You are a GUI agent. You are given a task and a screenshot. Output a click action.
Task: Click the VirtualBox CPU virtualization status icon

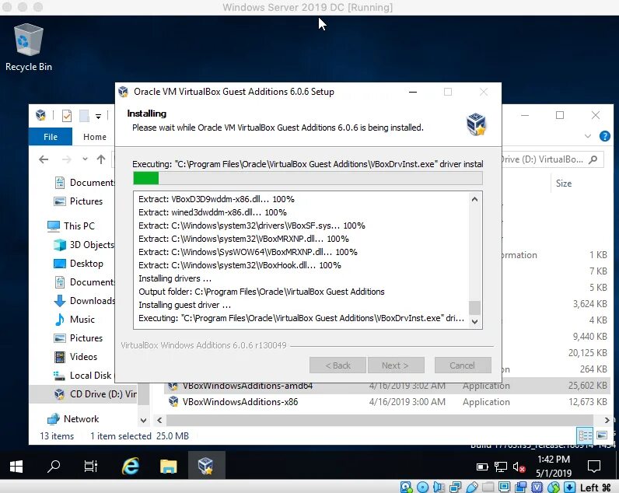point(537,488)
